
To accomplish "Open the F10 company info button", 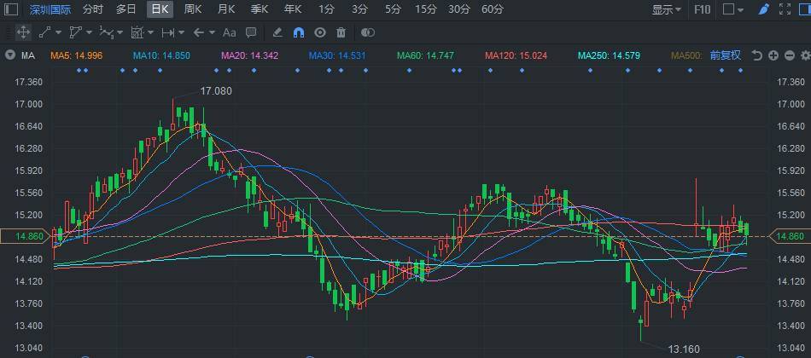I will 702,9.
